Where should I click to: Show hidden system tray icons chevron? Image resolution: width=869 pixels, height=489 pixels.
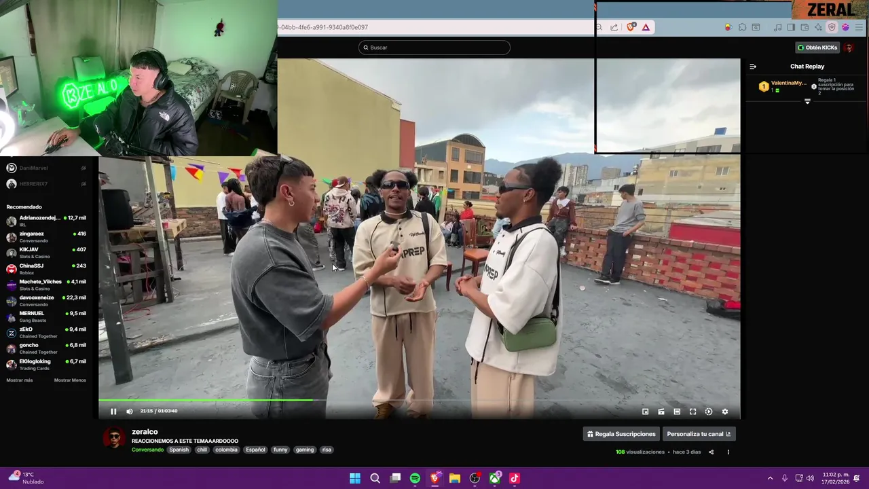(x=770, y=478)
